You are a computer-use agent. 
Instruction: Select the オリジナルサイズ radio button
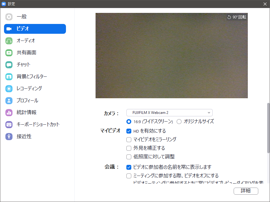point(179,121)
